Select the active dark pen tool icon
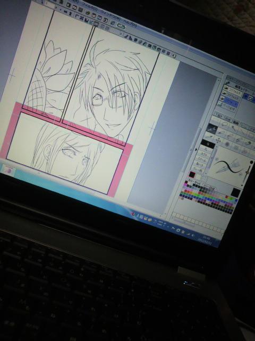This screenshot has height=341, width=255. point(211,128)
